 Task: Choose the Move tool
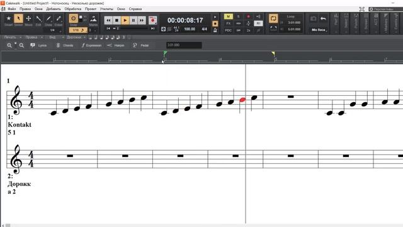coord(28,18)
